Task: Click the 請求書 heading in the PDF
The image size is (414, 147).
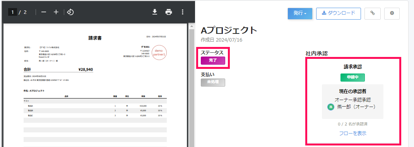Action: point(95,38)
